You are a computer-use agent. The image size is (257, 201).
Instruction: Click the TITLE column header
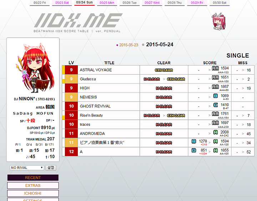(109, 63)
